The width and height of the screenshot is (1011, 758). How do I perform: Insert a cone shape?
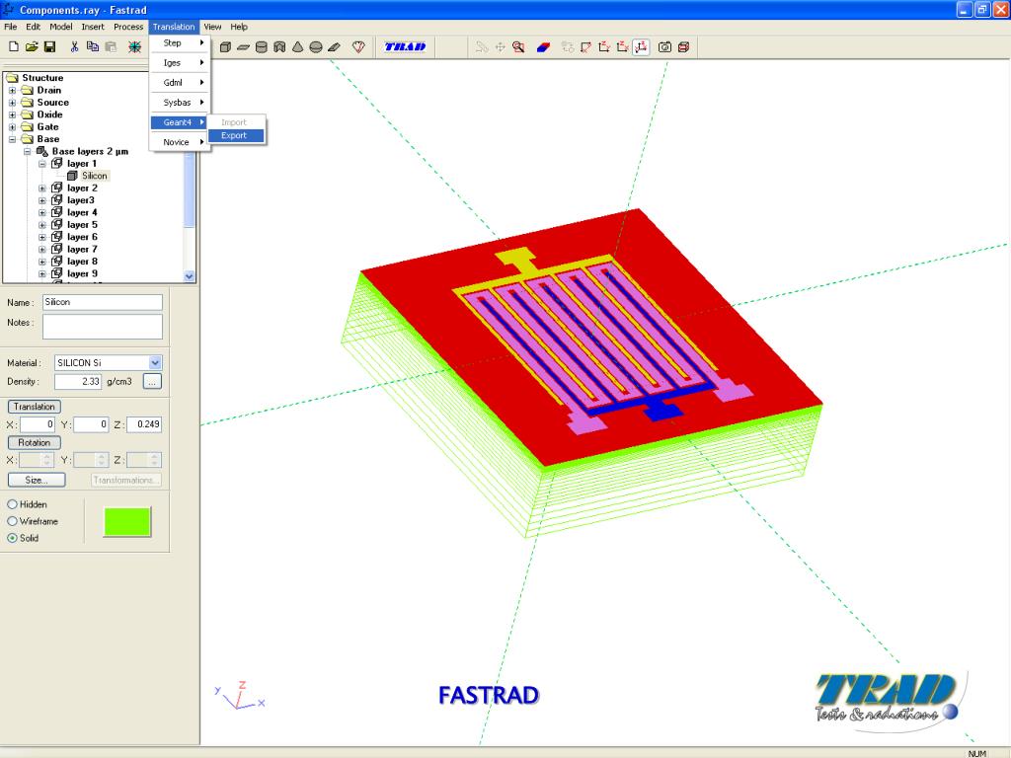tap(297, 46)
